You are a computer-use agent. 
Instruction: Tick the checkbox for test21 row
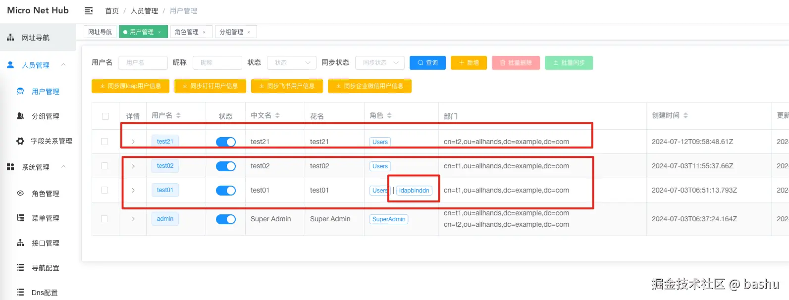click(x=105, y=142)
